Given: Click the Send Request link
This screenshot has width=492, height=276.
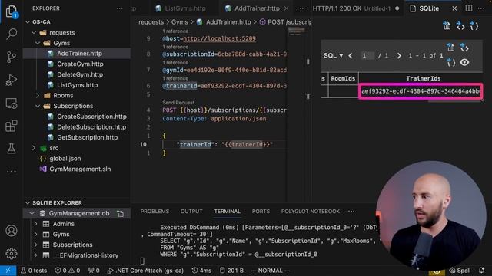Looking at the screenshot, I should point(178,103).
